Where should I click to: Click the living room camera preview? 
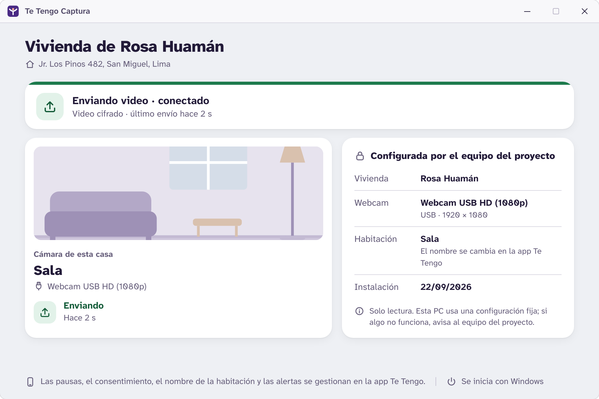[x=178, y=193]
